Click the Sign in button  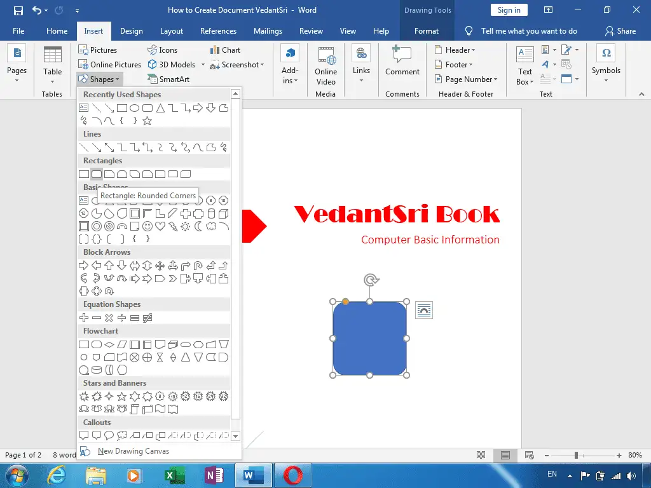click(x=509, y=10)
